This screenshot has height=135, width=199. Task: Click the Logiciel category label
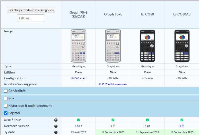point(14,113)
